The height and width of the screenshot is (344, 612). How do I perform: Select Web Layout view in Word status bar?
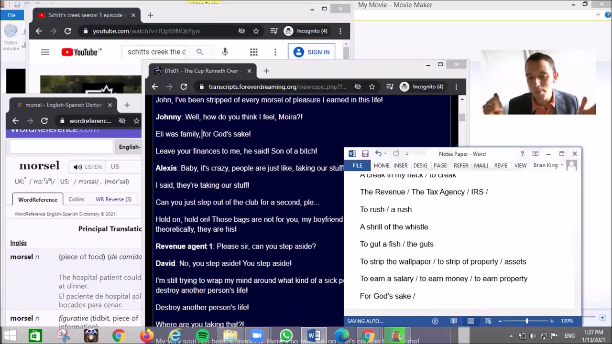pyautogui.click(x=488, y=321)
